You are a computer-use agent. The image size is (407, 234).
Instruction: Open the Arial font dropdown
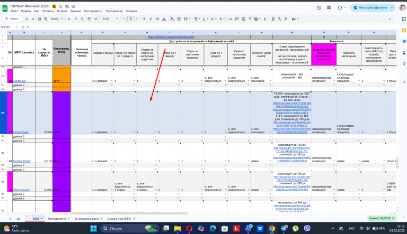pos(110,19)
